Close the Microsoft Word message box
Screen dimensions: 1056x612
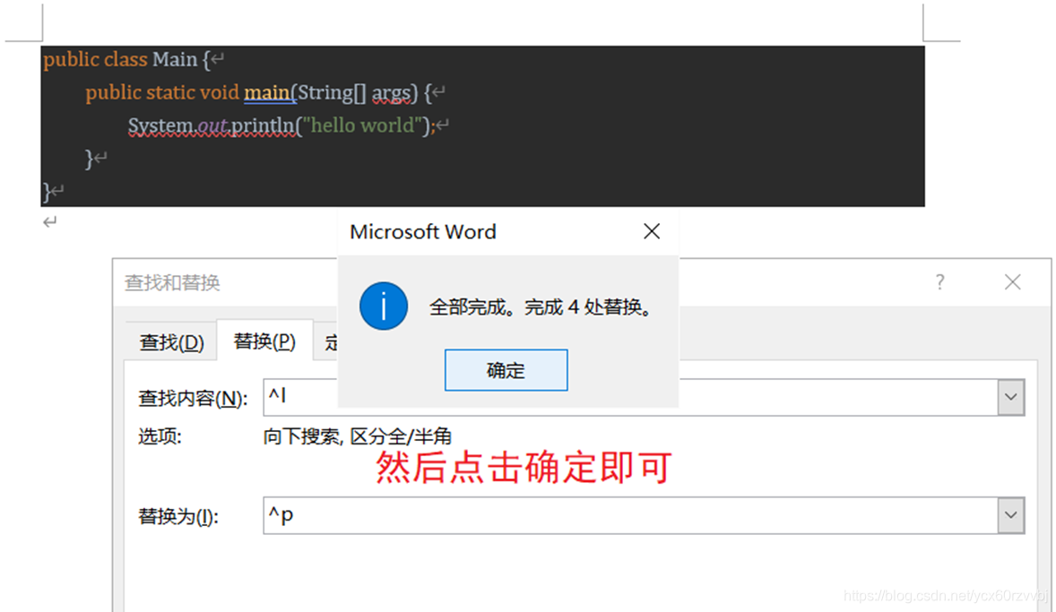[651, 231]
